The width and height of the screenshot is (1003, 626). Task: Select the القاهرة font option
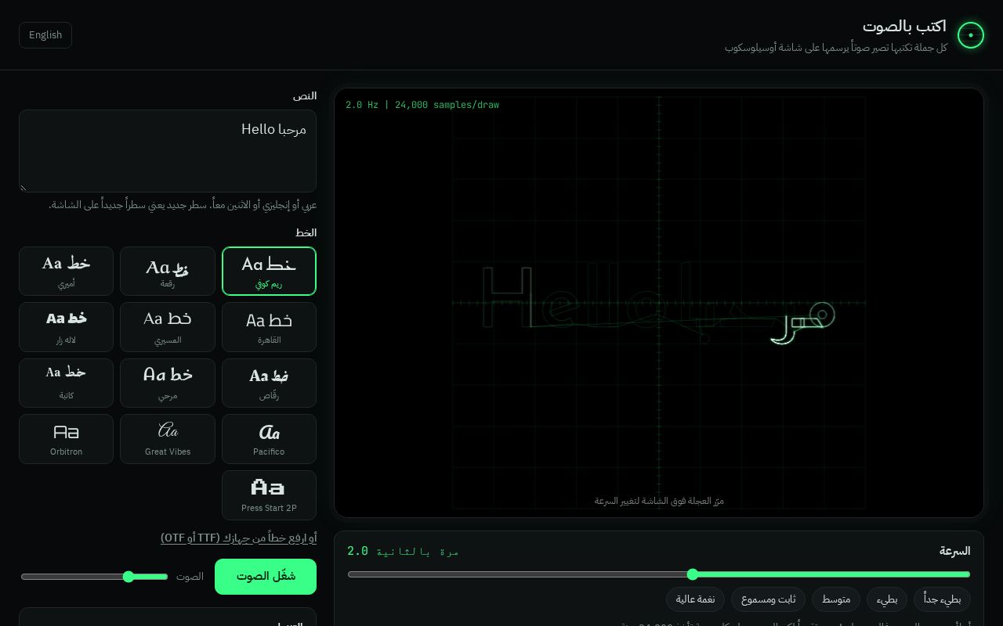click(269, 327)
